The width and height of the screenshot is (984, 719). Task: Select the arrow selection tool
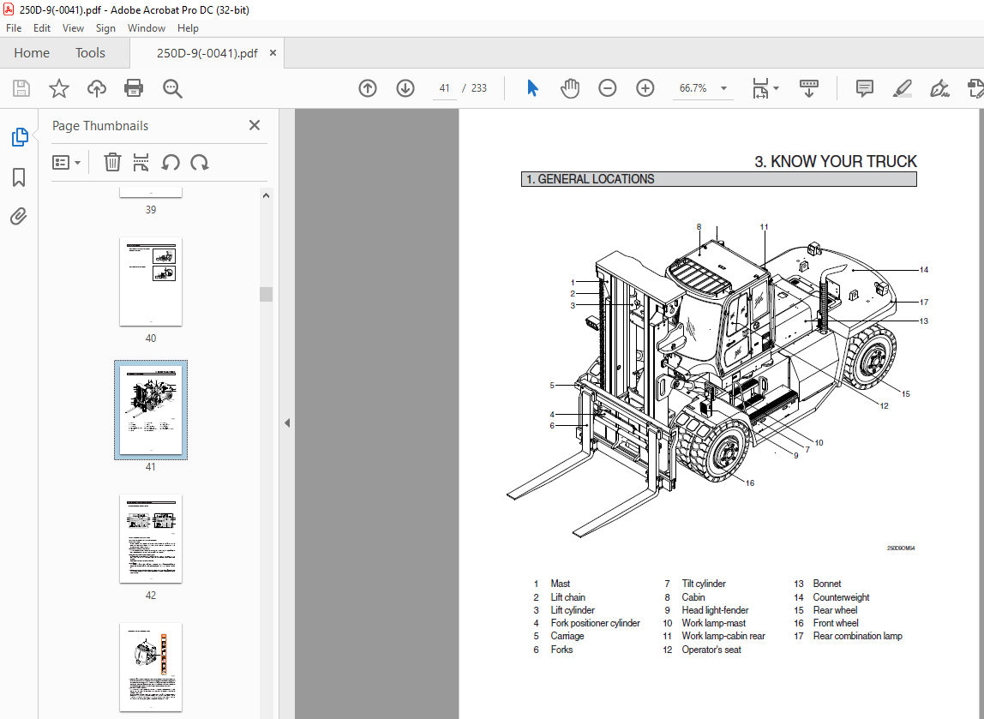tap(532, 88)
